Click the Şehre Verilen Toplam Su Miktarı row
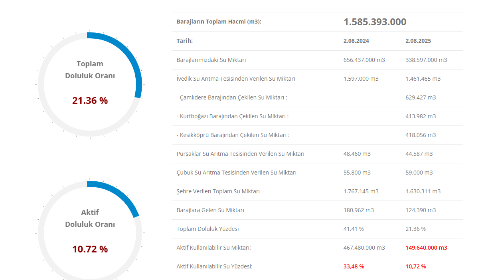Viewport: 498px width, 280px height. coord(318,191)
